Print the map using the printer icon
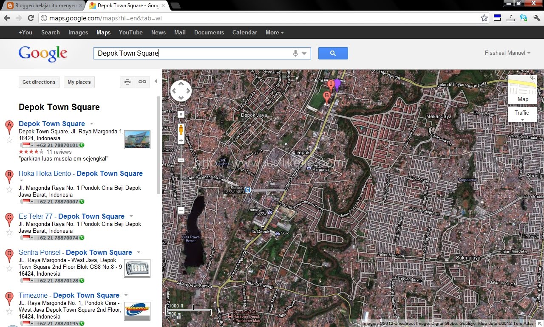544x327 pixels. [127, 82]
